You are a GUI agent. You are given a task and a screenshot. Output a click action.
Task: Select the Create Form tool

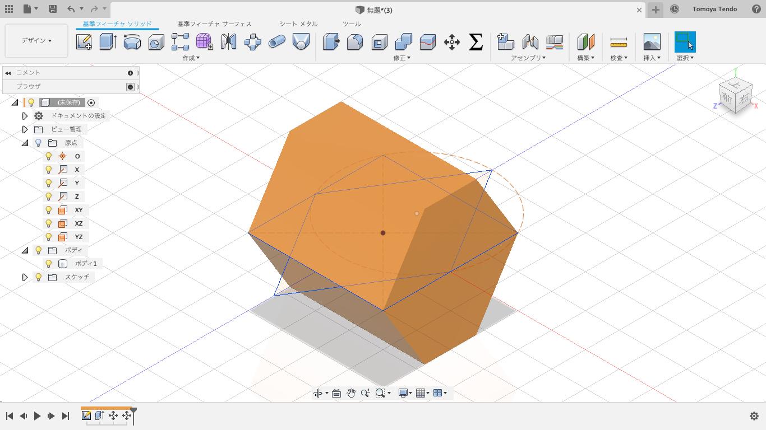click(x=204, y=42)
